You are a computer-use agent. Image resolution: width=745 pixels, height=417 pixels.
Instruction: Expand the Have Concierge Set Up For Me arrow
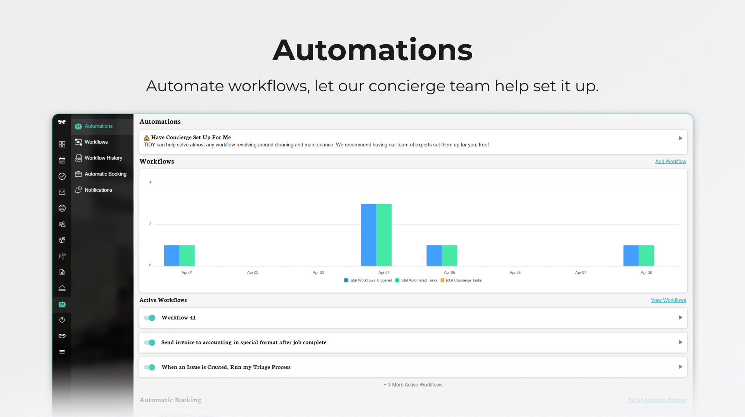[680, 138]
